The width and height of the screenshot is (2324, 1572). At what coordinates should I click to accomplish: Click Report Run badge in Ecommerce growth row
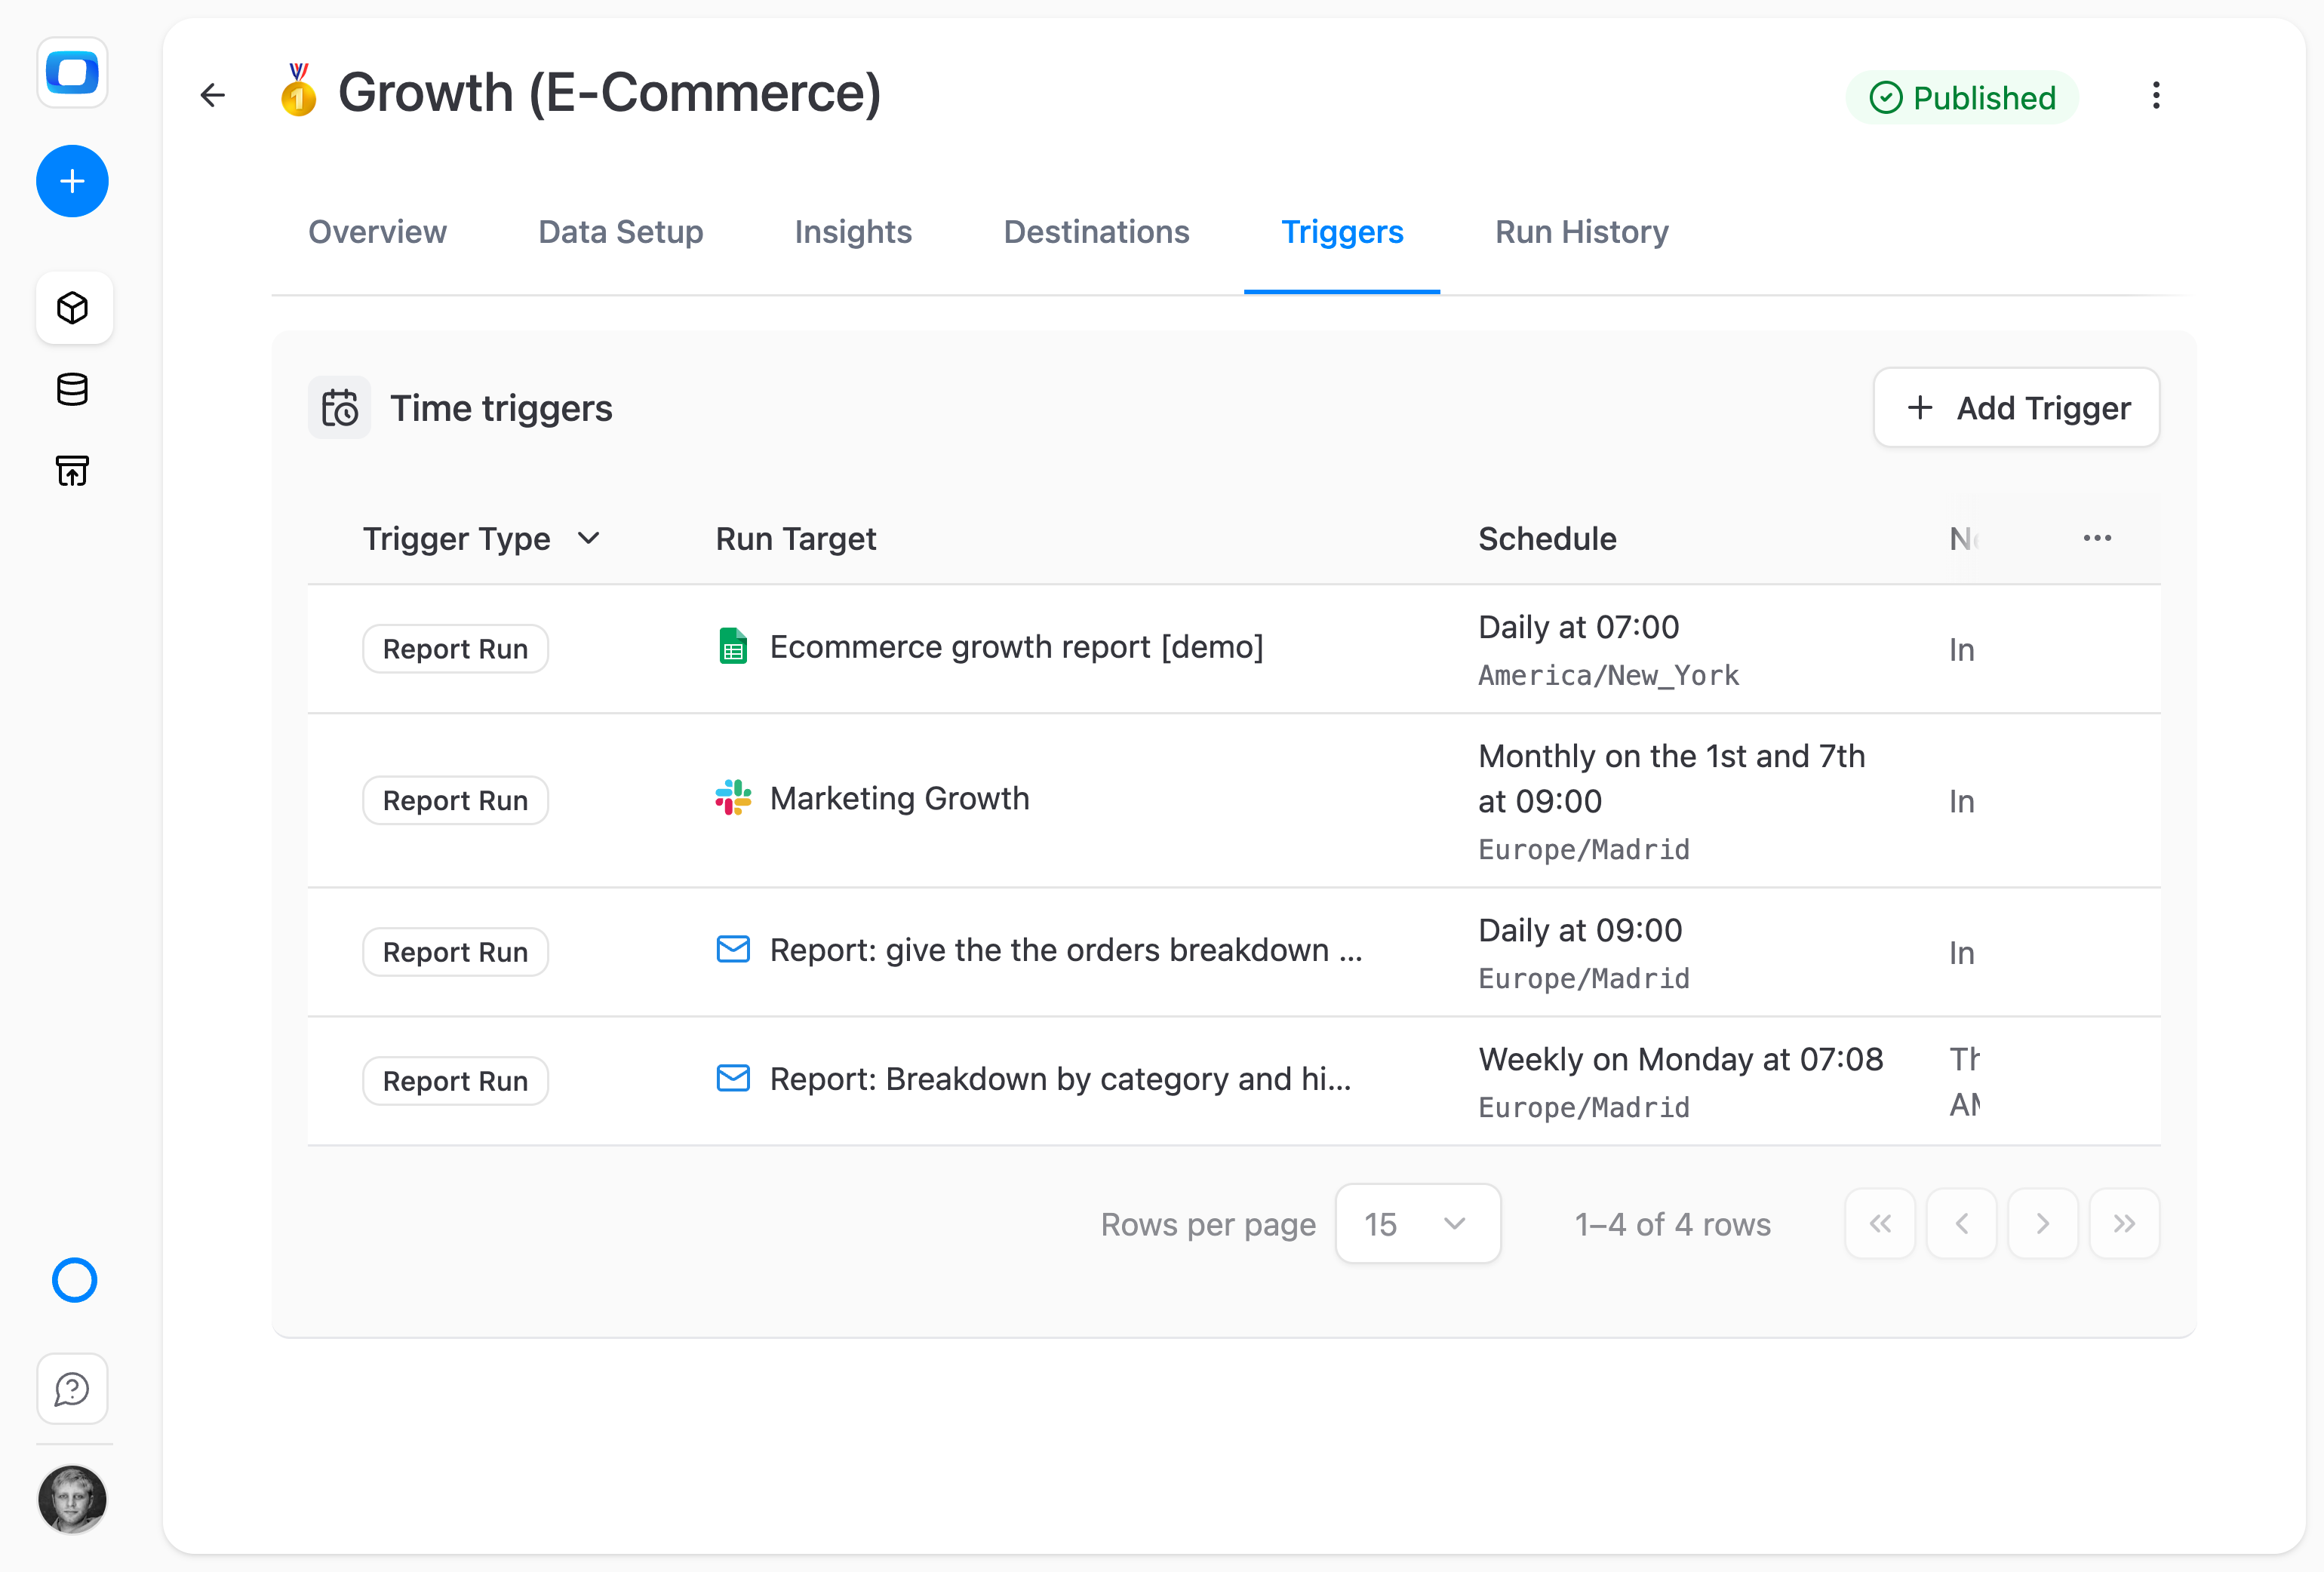coord(455,649)
